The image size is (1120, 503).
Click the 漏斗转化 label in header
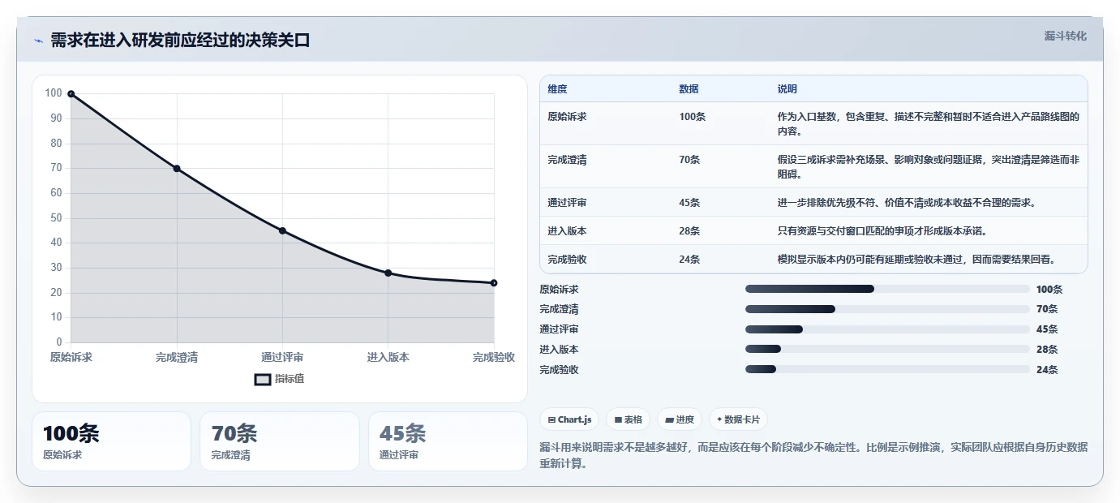(1065, 37)
